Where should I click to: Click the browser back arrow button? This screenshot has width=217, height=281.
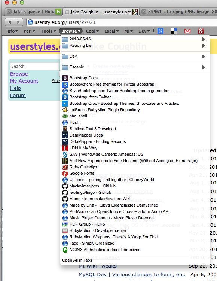(10, 22)
